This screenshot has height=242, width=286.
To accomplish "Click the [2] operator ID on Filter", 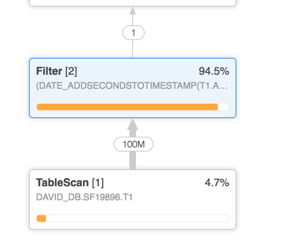I will click(71, 71).
